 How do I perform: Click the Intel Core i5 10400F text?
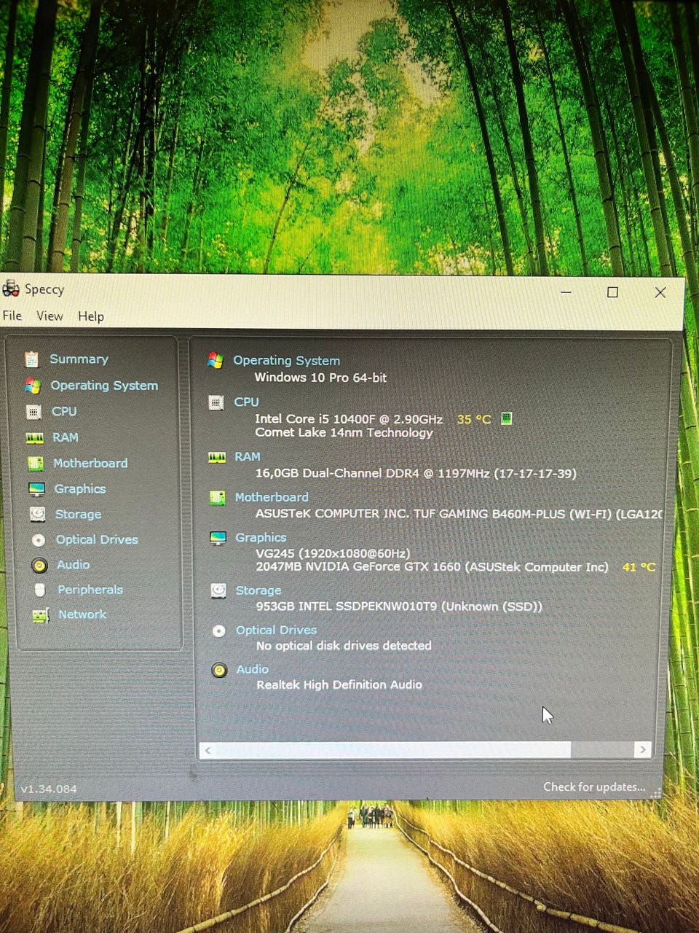pyautogui.click(x=349, y=419)
